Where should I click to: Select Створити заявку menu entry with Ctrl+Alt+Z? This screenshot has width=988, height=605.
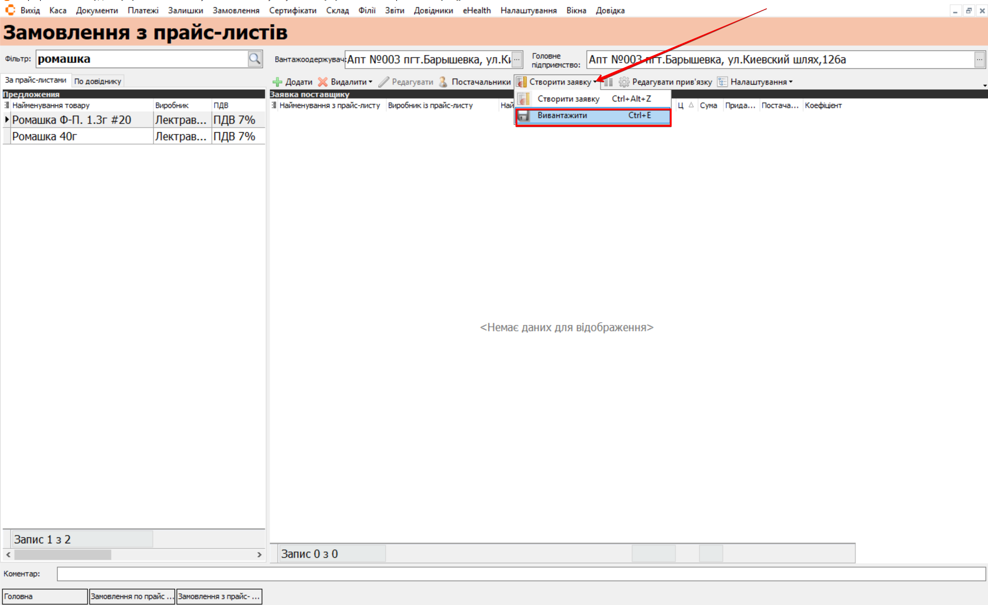(x=568, y=99)
